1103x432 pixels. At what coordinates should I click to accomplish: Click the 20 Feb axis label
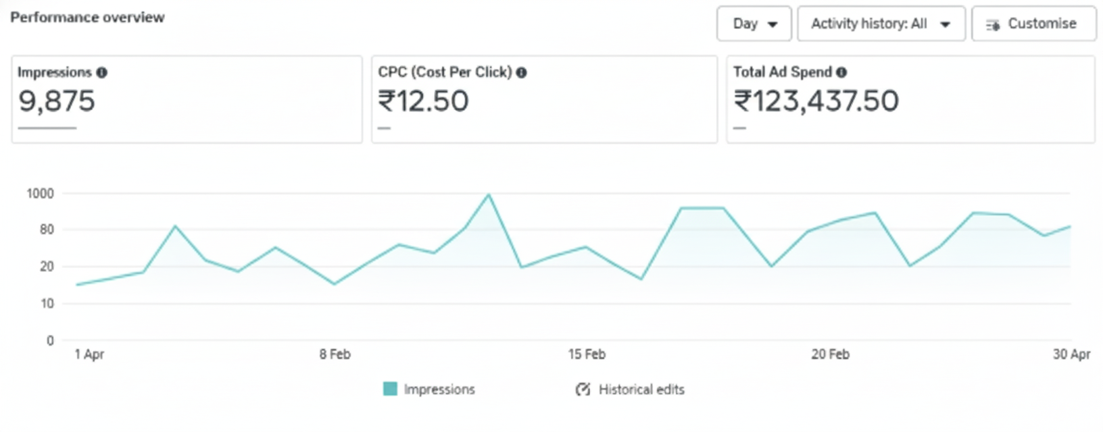click(x=830, y=354)
